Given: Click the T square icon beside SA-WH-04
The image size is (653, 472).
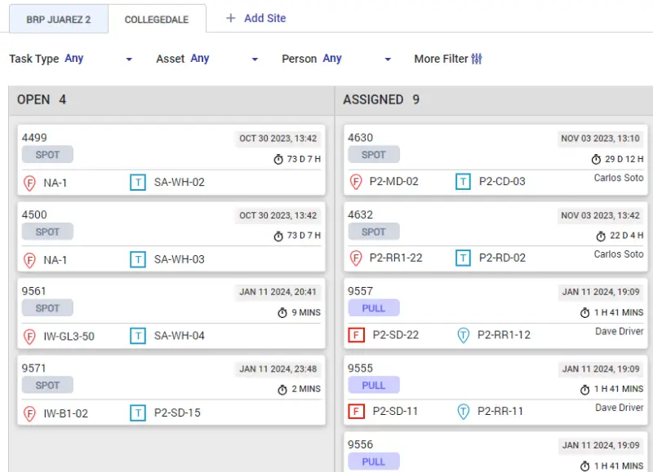Looking at the screenshot, I should 138,336.
